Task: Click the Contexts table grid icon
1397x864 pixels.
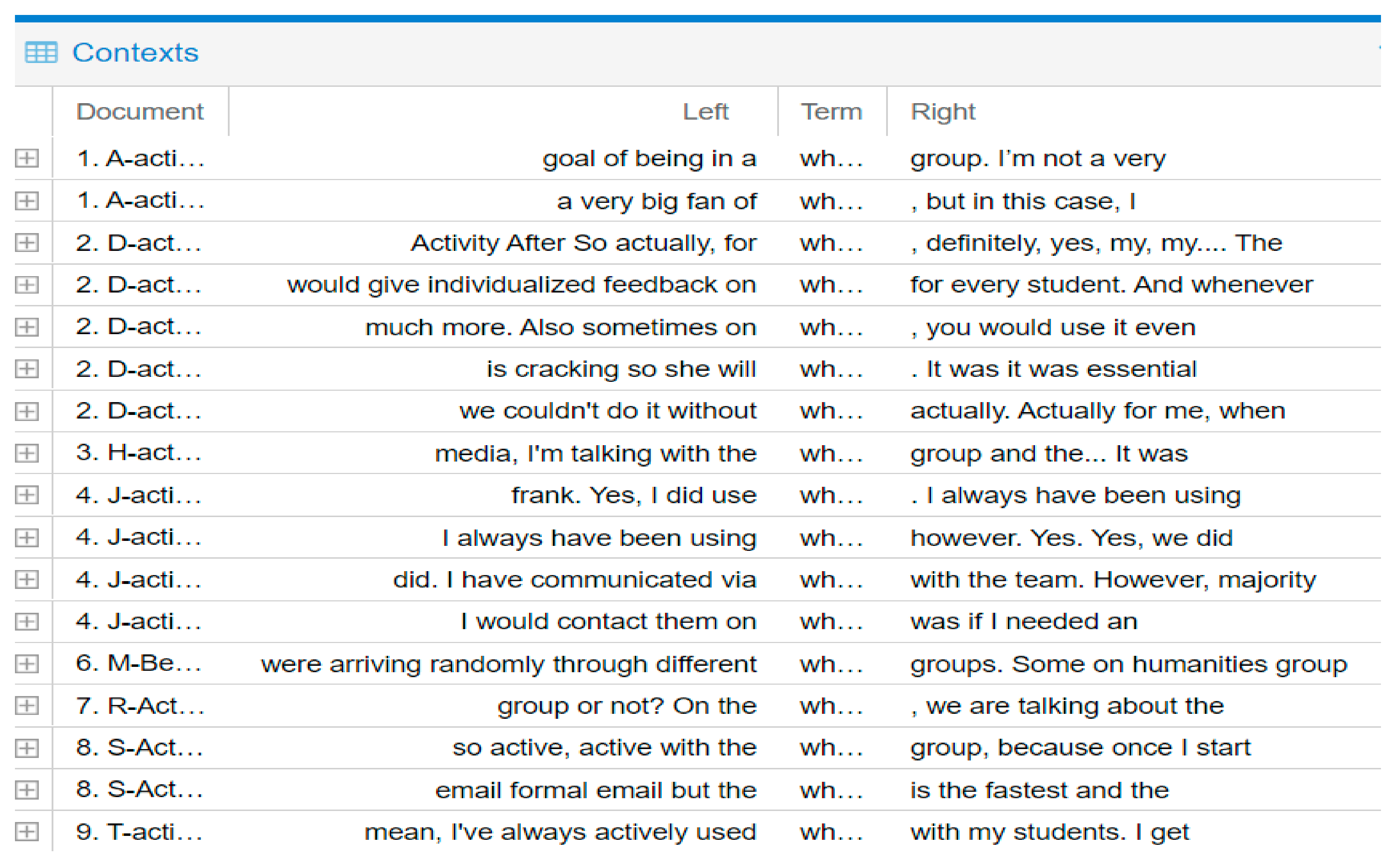Action: point(41,53)
